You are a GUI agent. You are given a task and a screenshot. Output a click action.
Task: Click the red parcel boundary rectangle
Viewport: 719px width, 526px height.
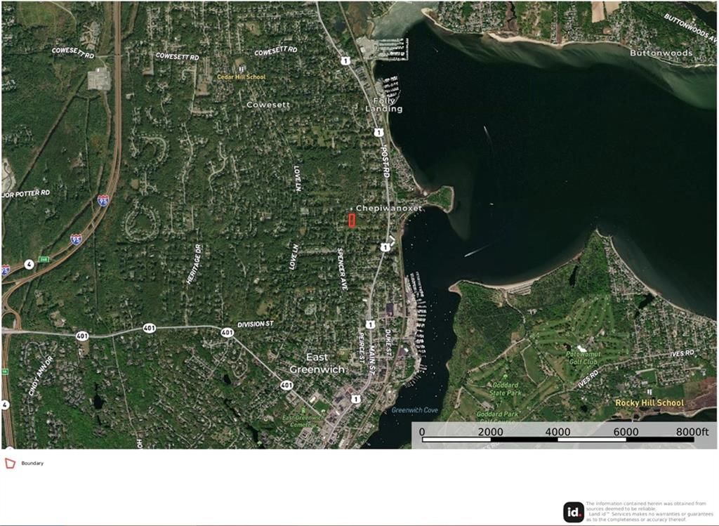[x=352, y=221]
